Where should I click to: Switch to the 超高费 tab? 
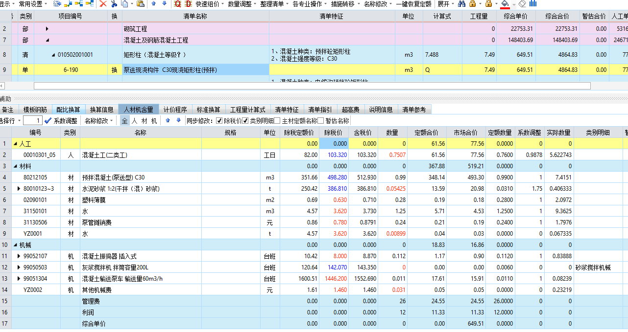[351, 110]
